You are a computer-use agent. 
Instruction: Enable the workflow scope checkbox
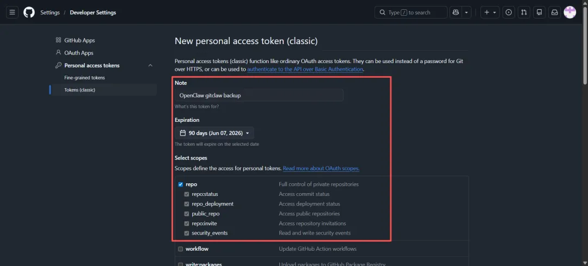180,249
